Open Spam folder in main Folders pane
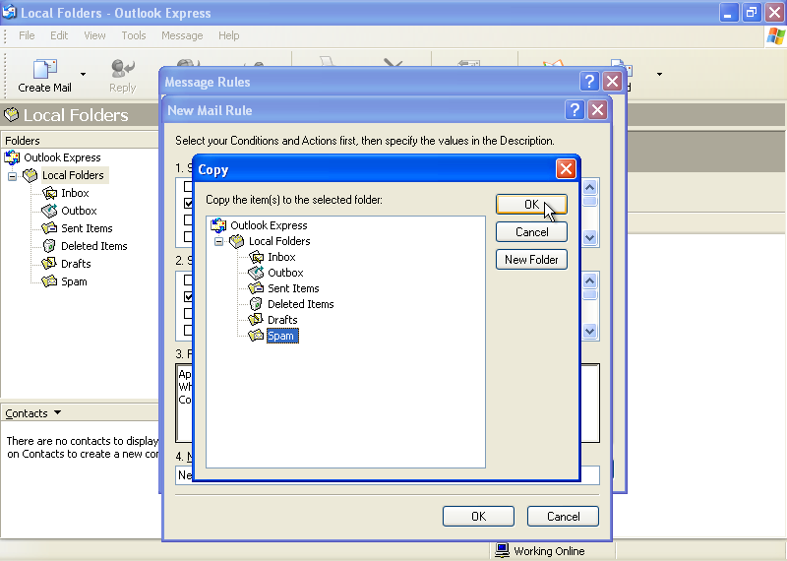The height and width of the screenshot is (561, 787). coord(74,281)
